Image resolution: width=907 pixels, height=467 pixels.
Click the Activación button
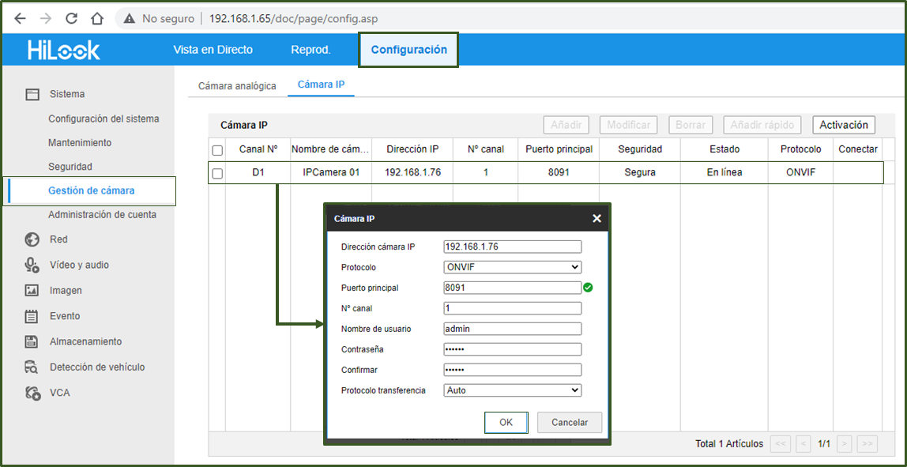coord(844,125)
